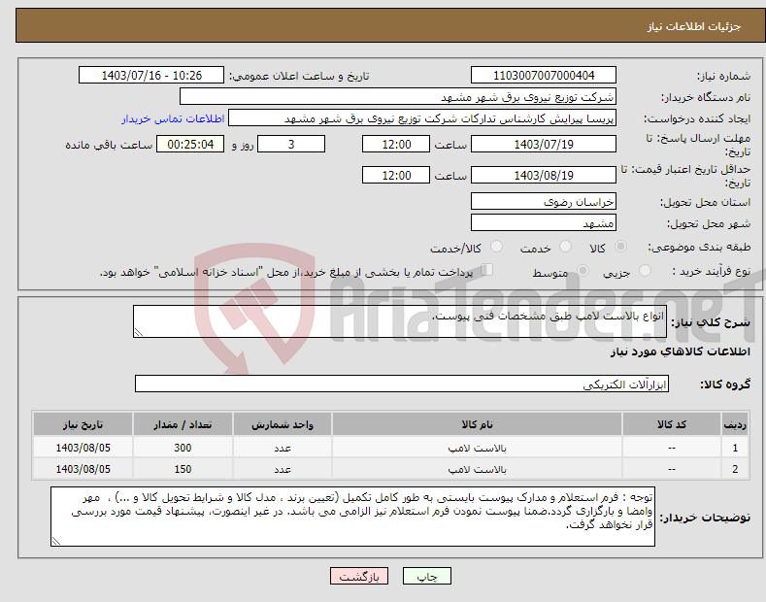Image resolution: width=766 pixels, height=602 pixels.
Task: Click the general need description text area
Action: [x=400, y=321]
